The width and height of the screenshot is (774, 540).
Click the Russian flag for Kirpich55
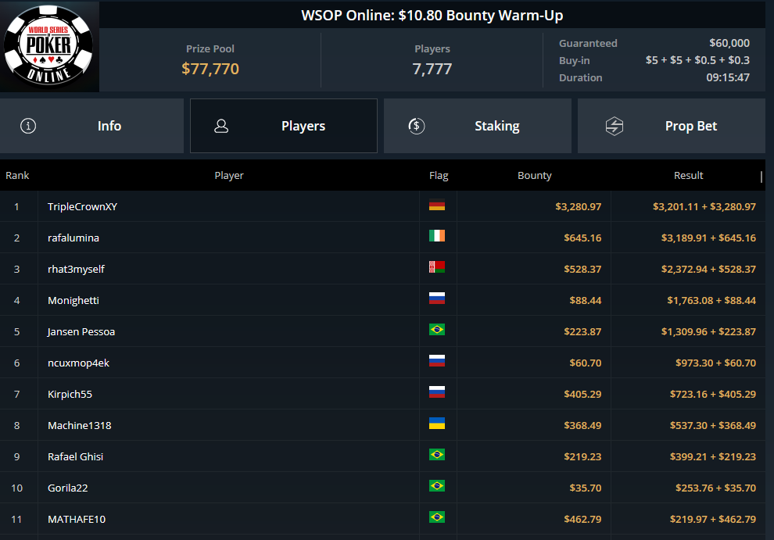437,392
